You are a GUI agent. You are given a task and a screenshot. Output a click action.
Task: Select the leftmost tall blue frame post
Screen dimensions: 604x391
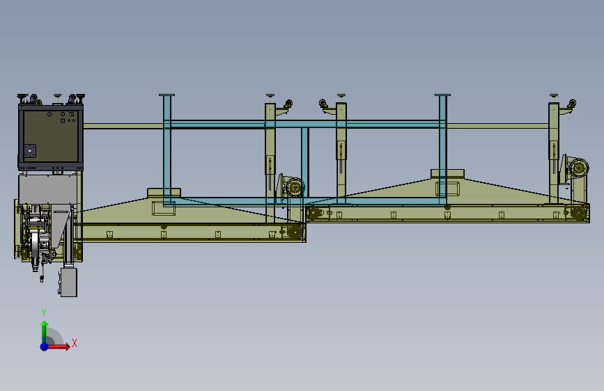pyautogui.click(x=167, y=150)
